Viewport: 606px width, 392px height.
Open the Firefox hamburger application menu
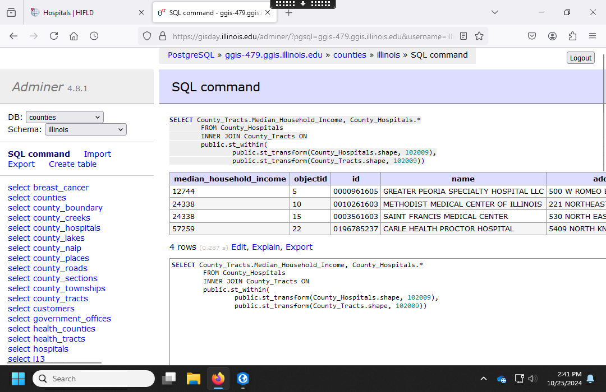pos(593,36)
